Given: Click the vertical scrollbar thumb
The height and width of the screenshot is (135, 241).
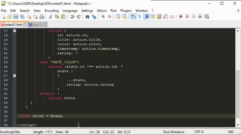Looking at the screenshot, I should 238,94.
